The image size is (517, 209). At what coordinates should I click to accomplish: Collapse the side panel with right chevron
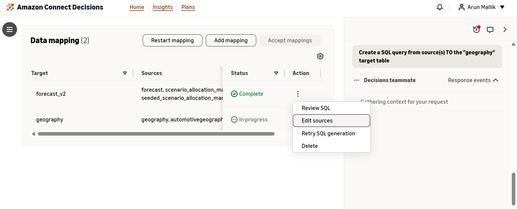click(x=505, y=29)
